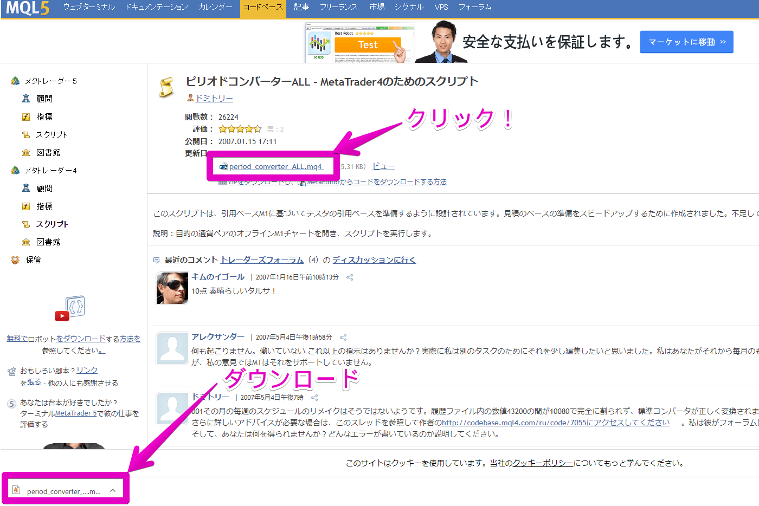The height and width of the screenshot is (506, 759).
Task: Open キムのイゴール commenter profile name
Action: (218, 276)
